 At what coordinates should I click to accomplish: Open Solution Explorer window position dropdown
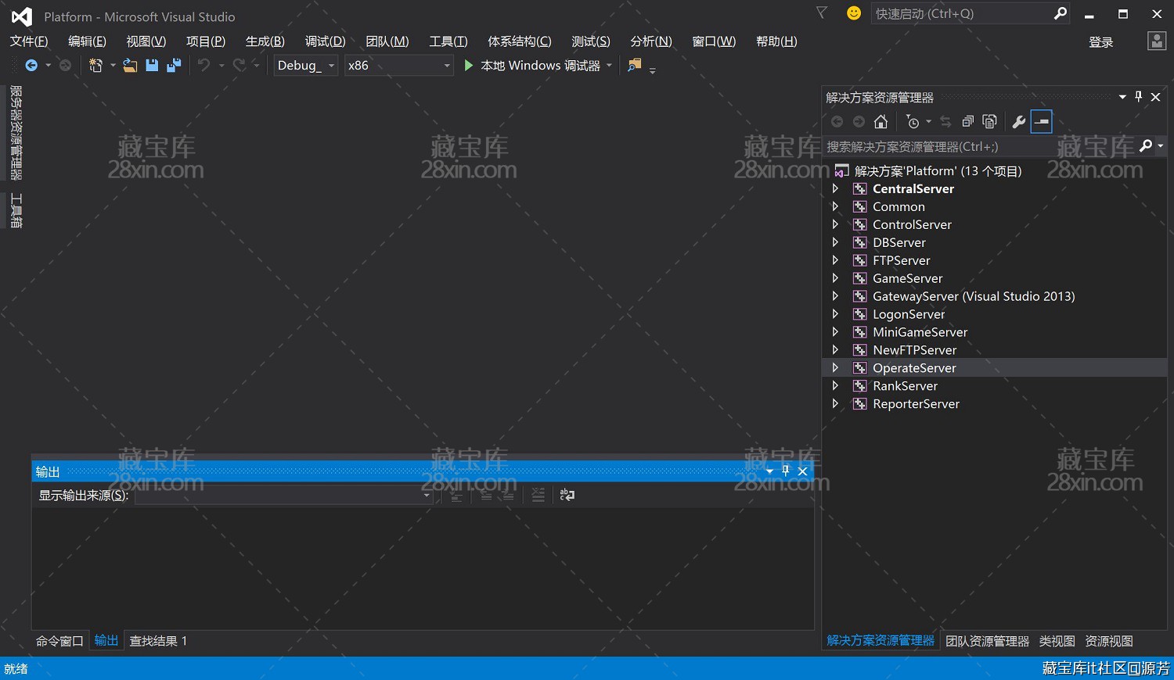click(1122, 97)
